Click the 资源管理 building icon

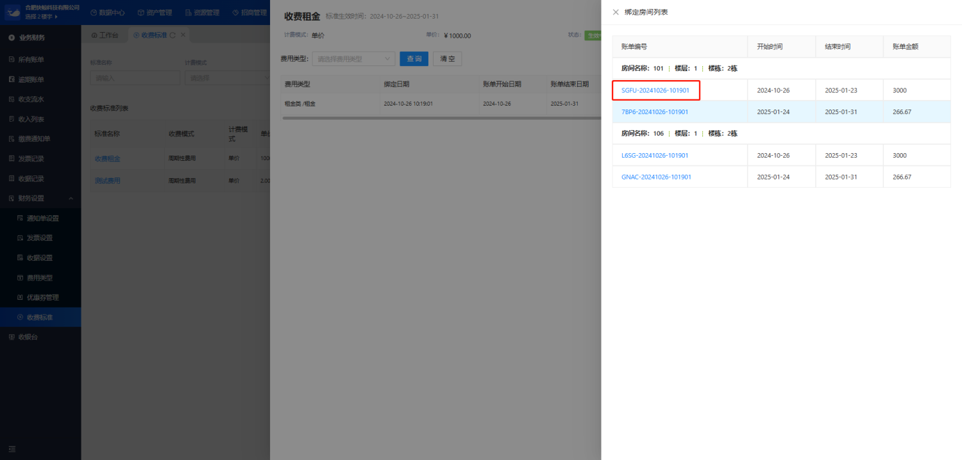[188, 13]
